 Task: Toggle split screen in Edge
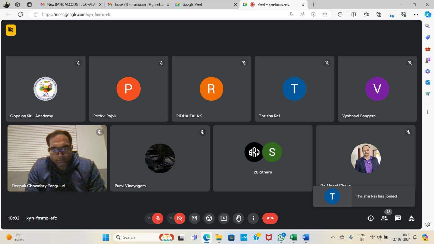click(x=354, y=14)
